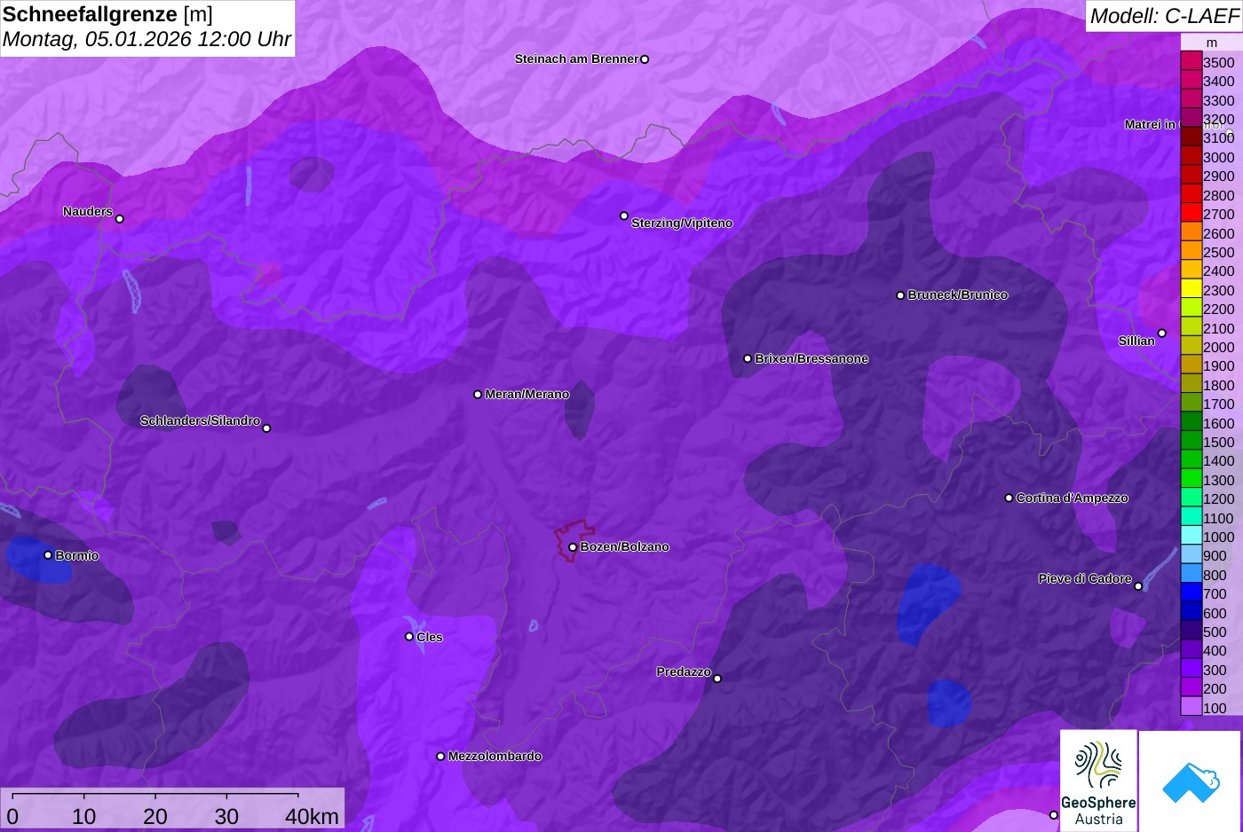Click the 700 m blue legend swatch

(x=1191, y=593)
